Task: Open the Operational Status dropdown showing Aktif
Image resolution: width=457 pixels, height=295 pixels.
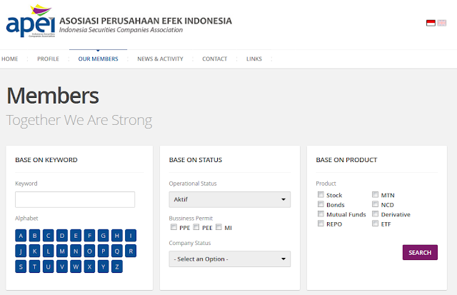Action: coord(230,199)
